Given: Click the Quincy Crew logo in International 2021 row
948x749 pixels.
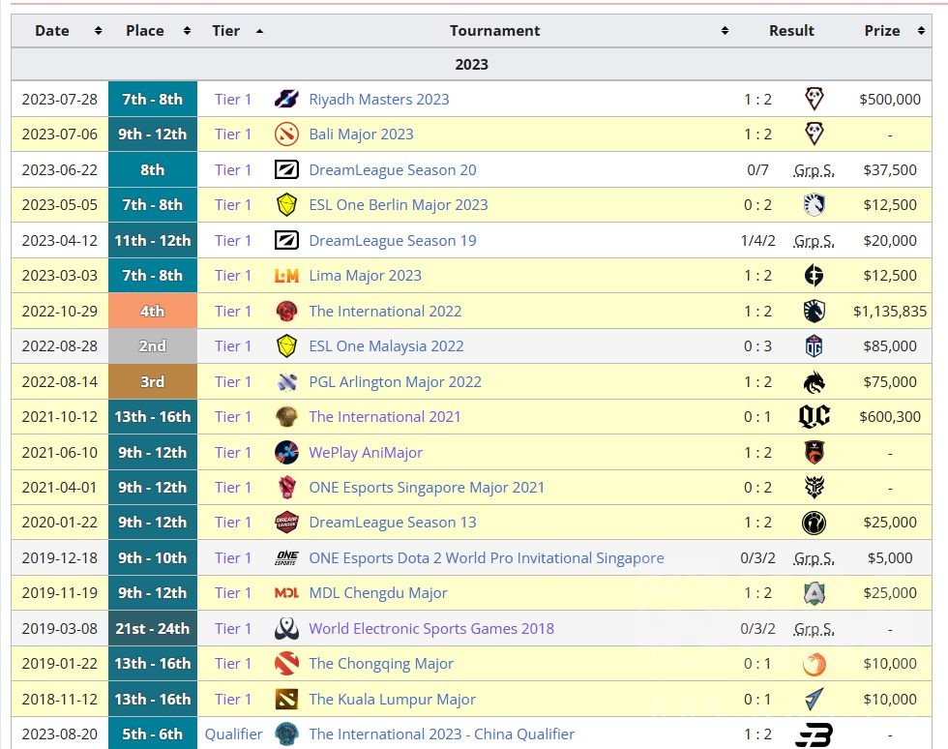Looking at the screenshot, I should point(814,417).
